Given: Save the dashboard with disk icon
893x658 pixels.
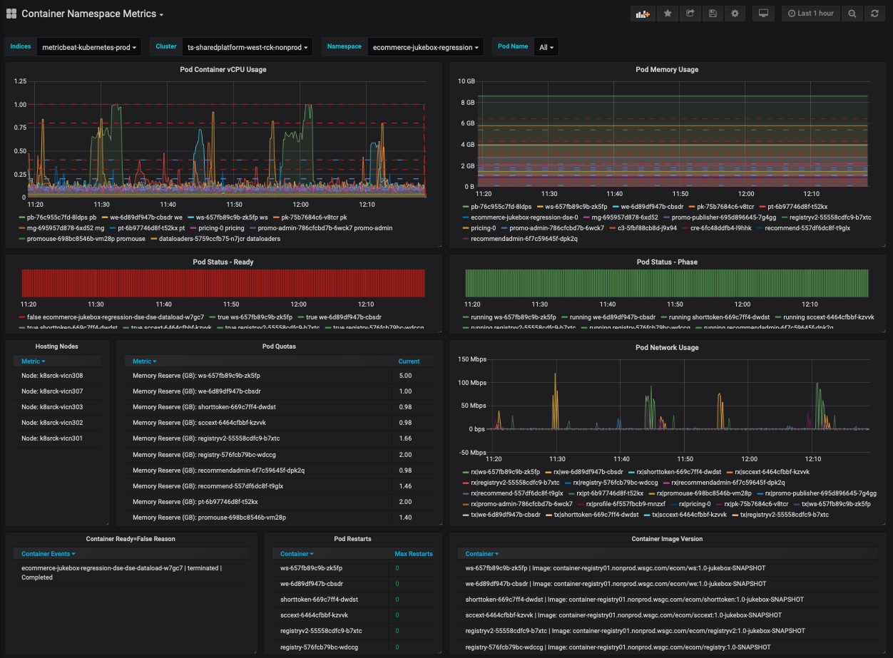Looking at the screenshot, I should pyautogui.click(x=712, y=14).
